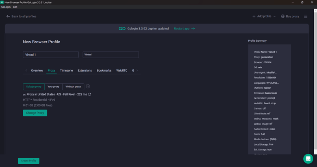Screen dimensions: 317x167
Task: Click the back arrow icon
Action: [8, 16]
